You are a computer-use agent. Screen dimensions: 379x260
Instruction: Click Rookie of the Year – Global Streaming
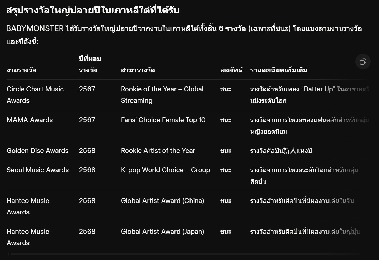[162, 95]
